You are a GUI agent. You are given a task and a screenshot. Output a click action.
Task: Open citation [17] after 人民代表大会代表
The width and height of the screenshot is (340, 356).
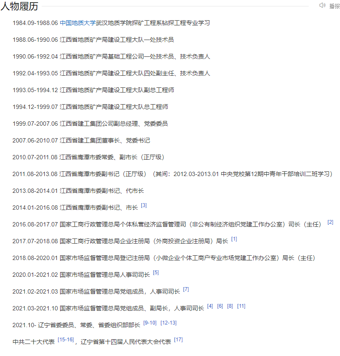(x=178, y=340)
